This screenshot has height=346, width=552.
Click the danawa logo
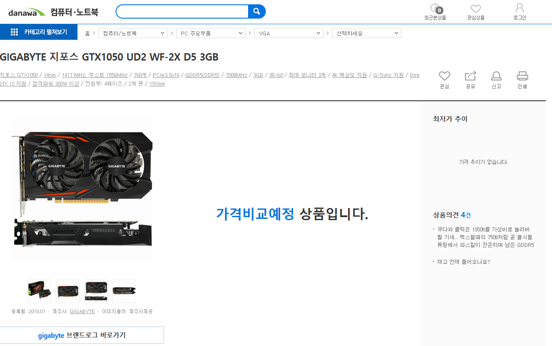click(x=26, y=12)
